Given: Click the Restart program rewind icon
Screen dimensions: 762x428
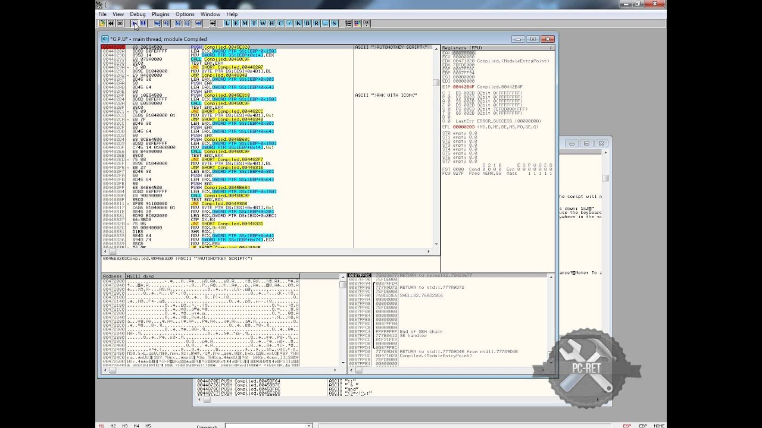Looking at the screenshot, I should coord(111,23).
